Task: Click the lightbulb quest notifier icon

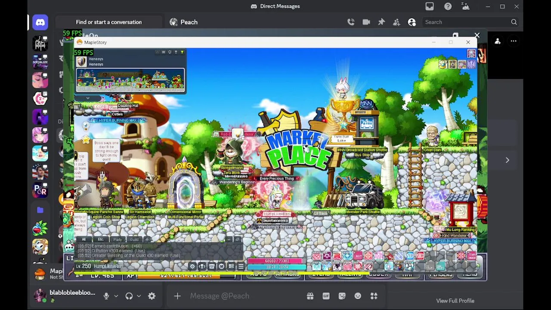Action: (86, 126)
